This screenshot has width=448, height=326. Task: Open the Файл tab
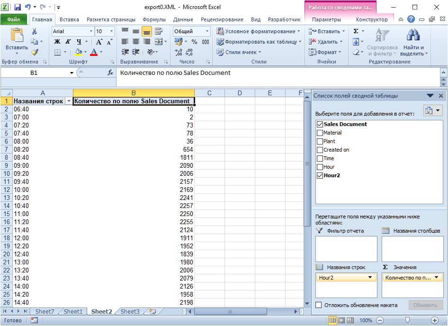pyautogui.click(x=14, y=19)
